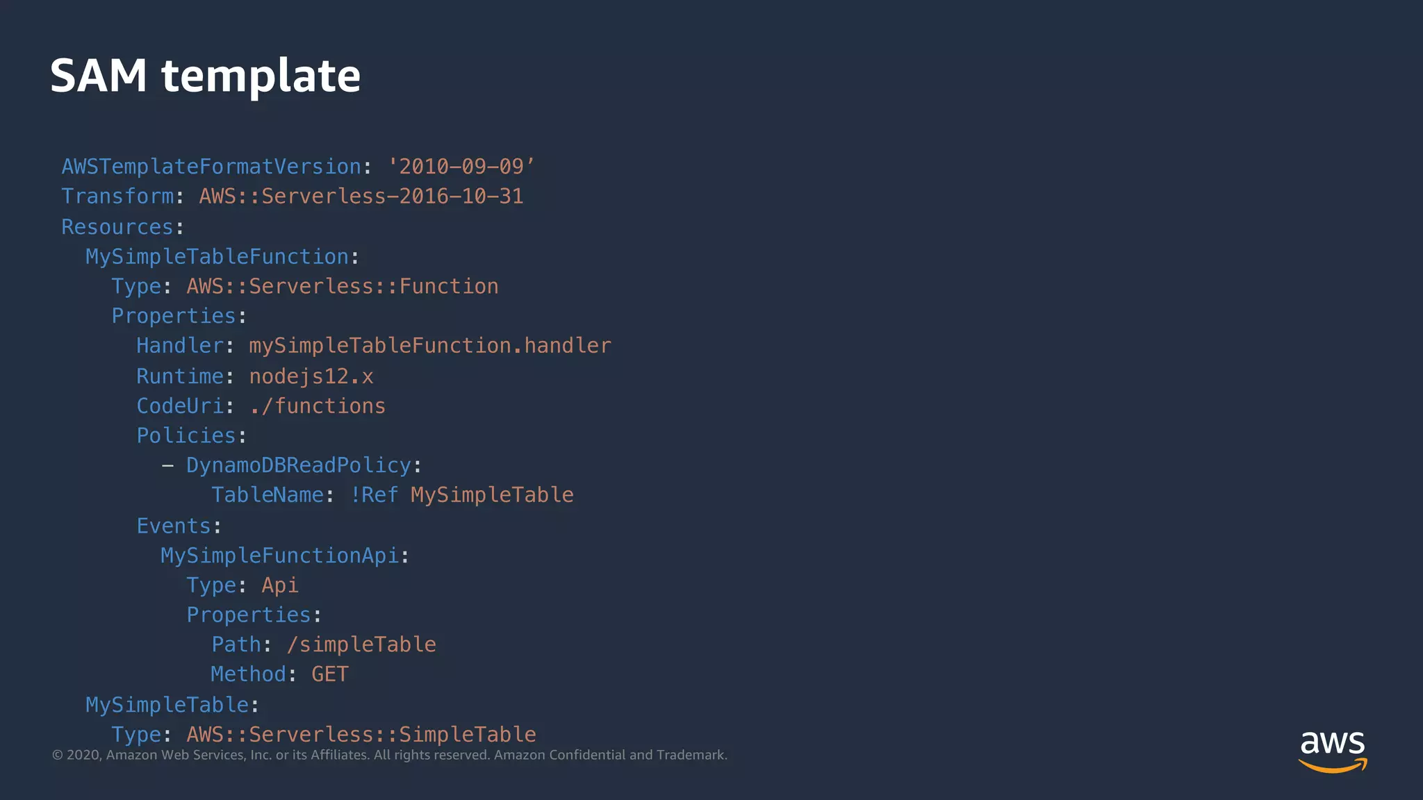Screen dimensions: 1423x800
Task: Click the 'CodeUri' key
Action: pos(180,406)
